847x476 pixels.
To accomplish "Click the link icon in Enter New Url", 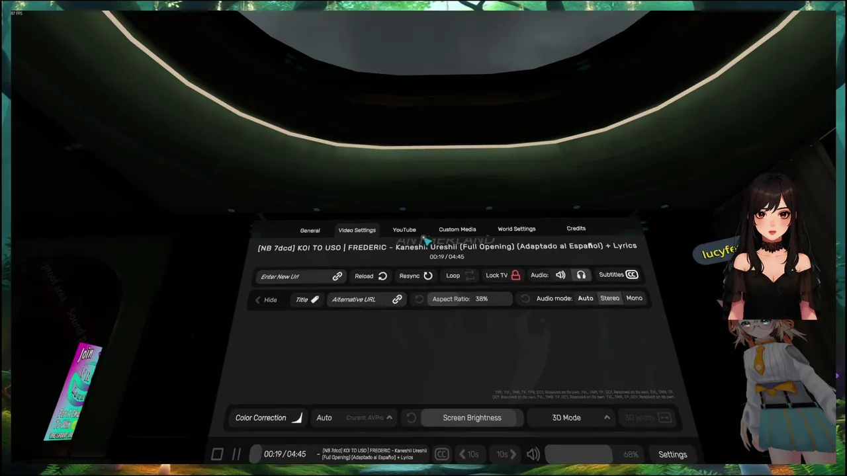I will coord(337,276).
